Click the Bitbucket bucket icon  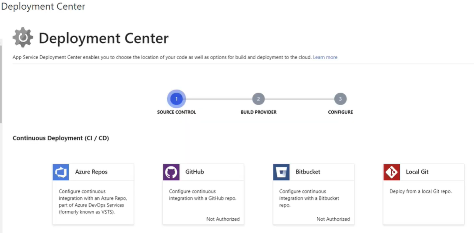click(281, 172)
